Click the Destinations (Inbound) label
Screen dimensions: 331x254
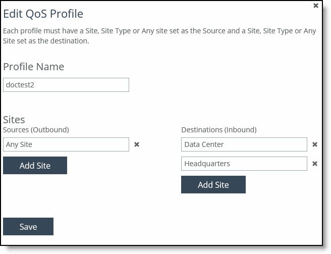pos(219,130)
